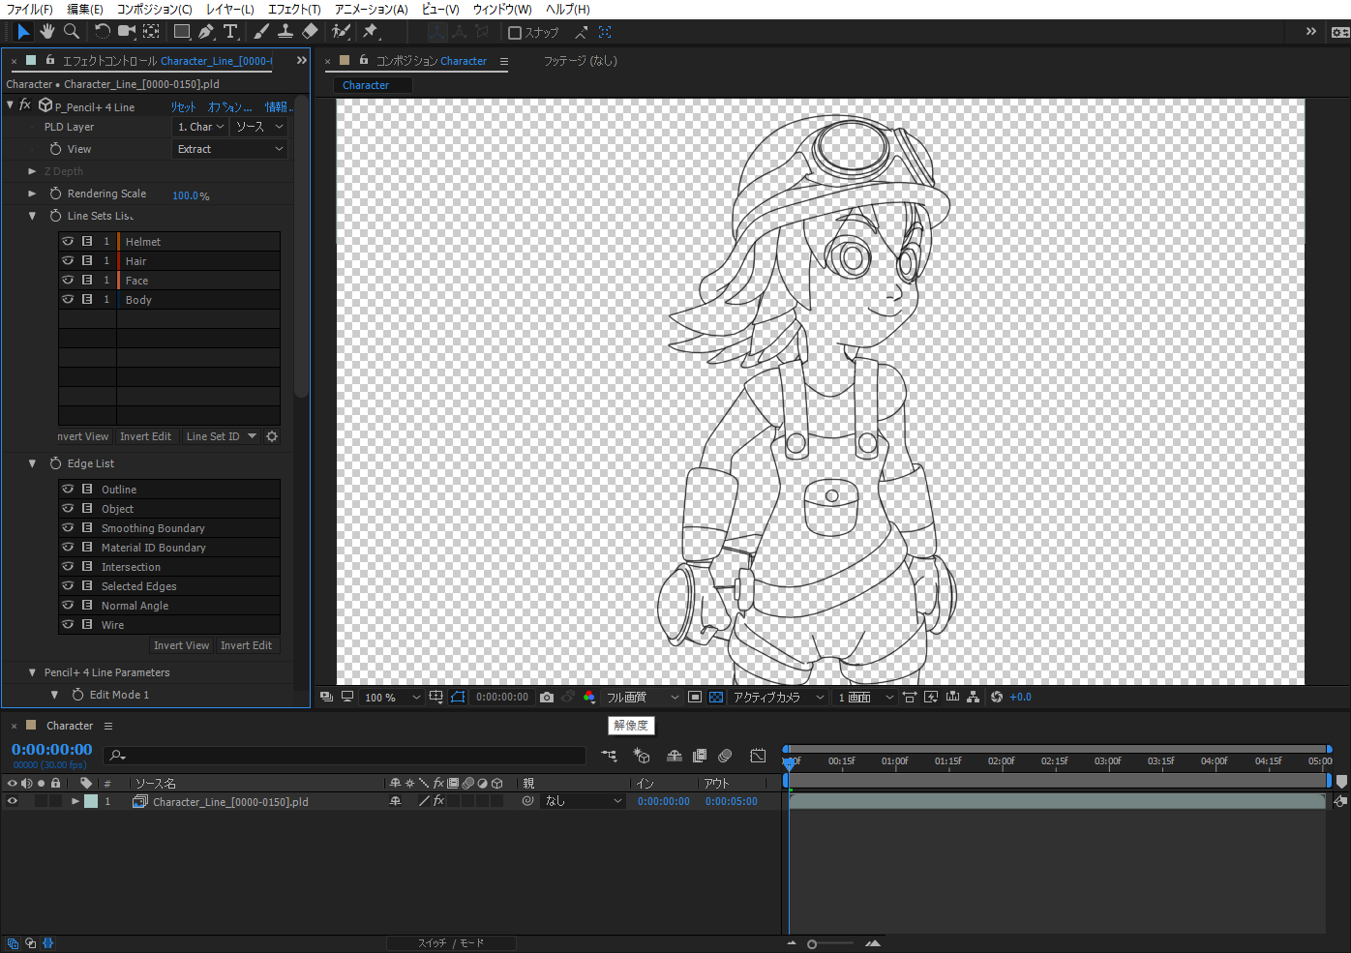Open the コンポジション(C) menu
The height and width of the screenshot is (953, 1351).
(x=155, y=9)
